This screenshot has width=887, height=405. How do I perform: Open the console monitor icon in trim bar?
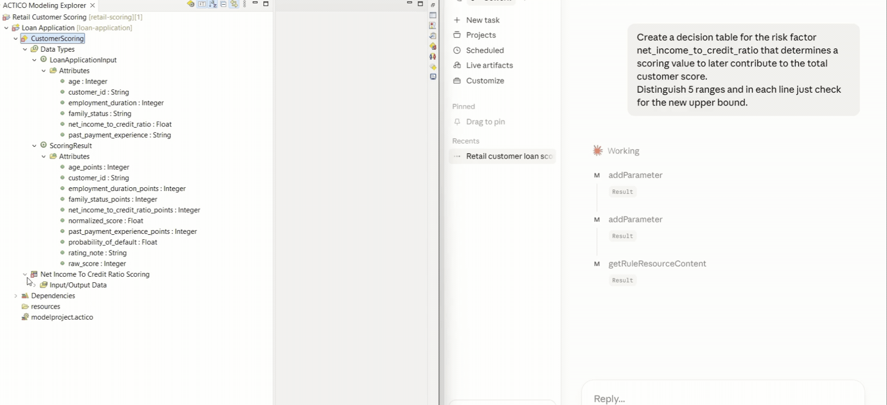[x=433, y=77]
